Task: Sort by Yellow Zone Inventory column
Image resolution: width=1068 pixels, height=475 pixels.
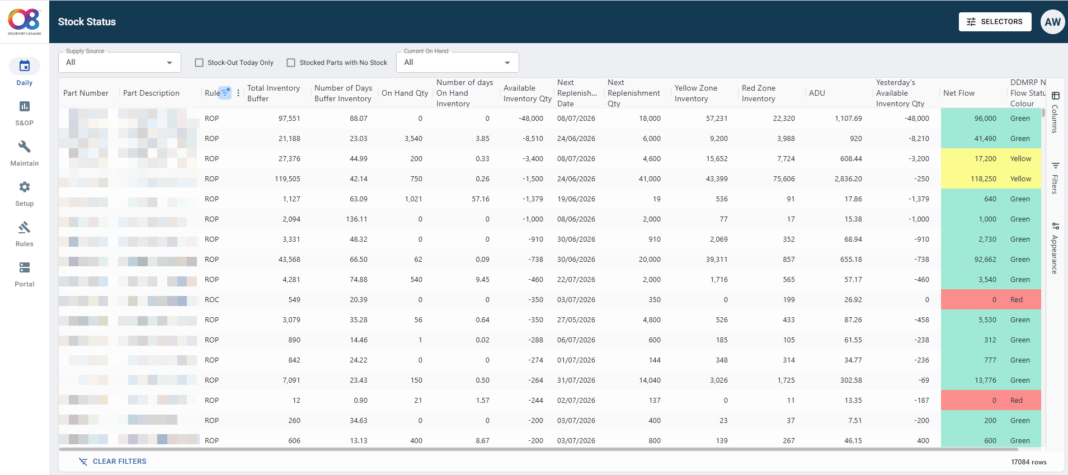Action: 696,93
